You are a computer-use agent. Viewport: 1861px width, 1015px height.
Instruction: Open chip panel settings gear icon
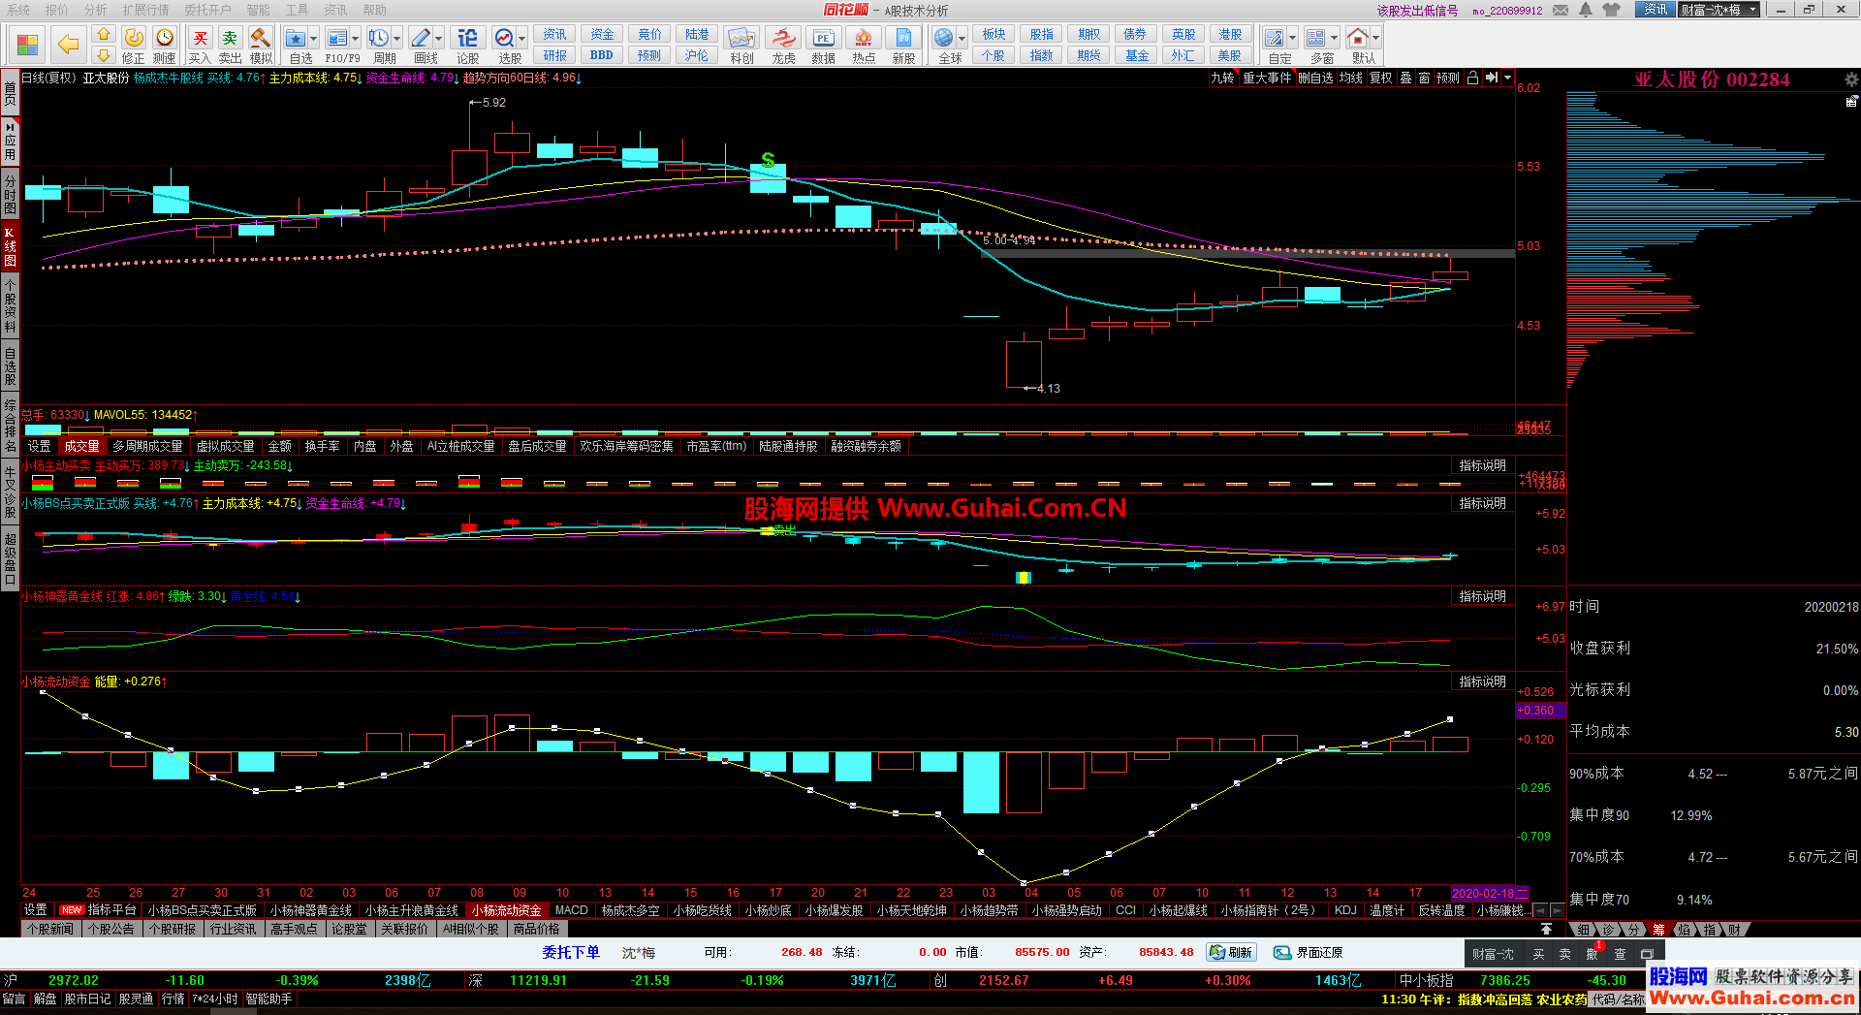tap(1851, 79)
